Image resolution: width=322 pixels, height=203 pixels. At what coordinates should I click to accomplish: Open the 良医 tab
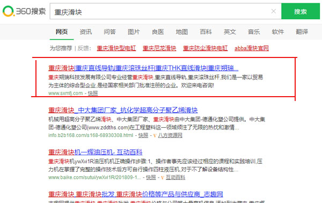158,32
